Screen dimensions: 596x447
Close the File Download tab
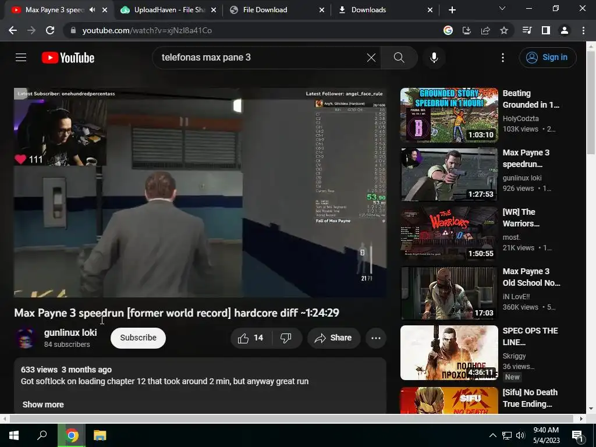322,10
